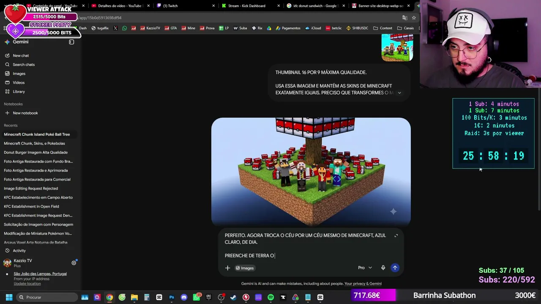Viewport: 541px width, 304px height.
Task: Bookmark this page with the star icon
Action: pyautogui.click(x=414, y=18)
